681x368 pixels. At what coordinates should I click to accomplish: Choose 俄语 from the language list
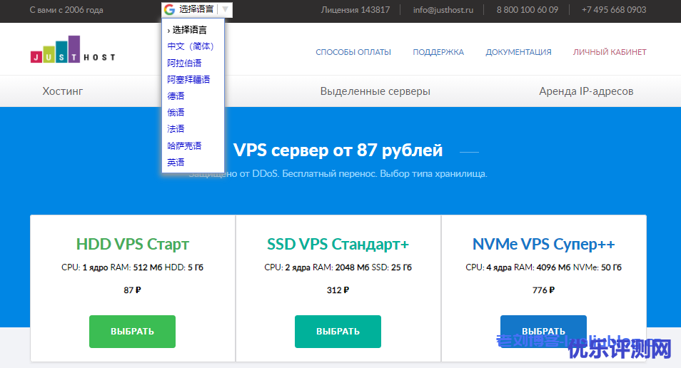tap(176, 113)
